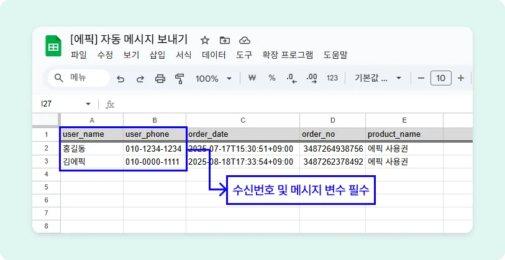This screenshot has width=505, height=260.
Task: Apply percent format button
Action: click(x=272, y=78)
